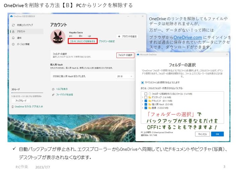
Task: Open the 20 分 Vault lock time dropdown
Action: point(125,76)
